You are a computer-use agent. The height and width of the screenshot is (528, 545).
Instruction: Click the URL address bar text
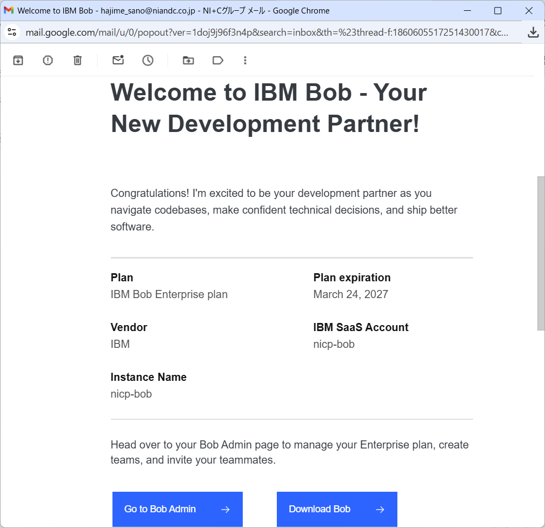[x=267, y=32]
